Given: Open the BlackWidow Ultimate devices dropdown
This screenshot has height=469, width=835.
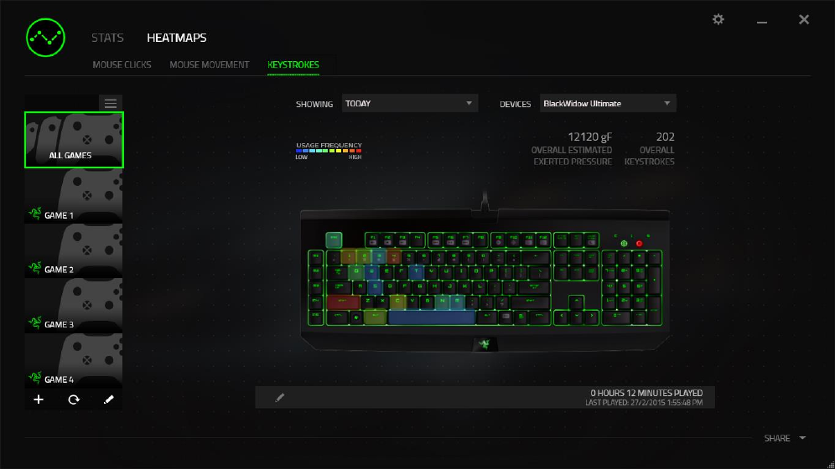Looking at the screenshot, I should coord(608,103).
